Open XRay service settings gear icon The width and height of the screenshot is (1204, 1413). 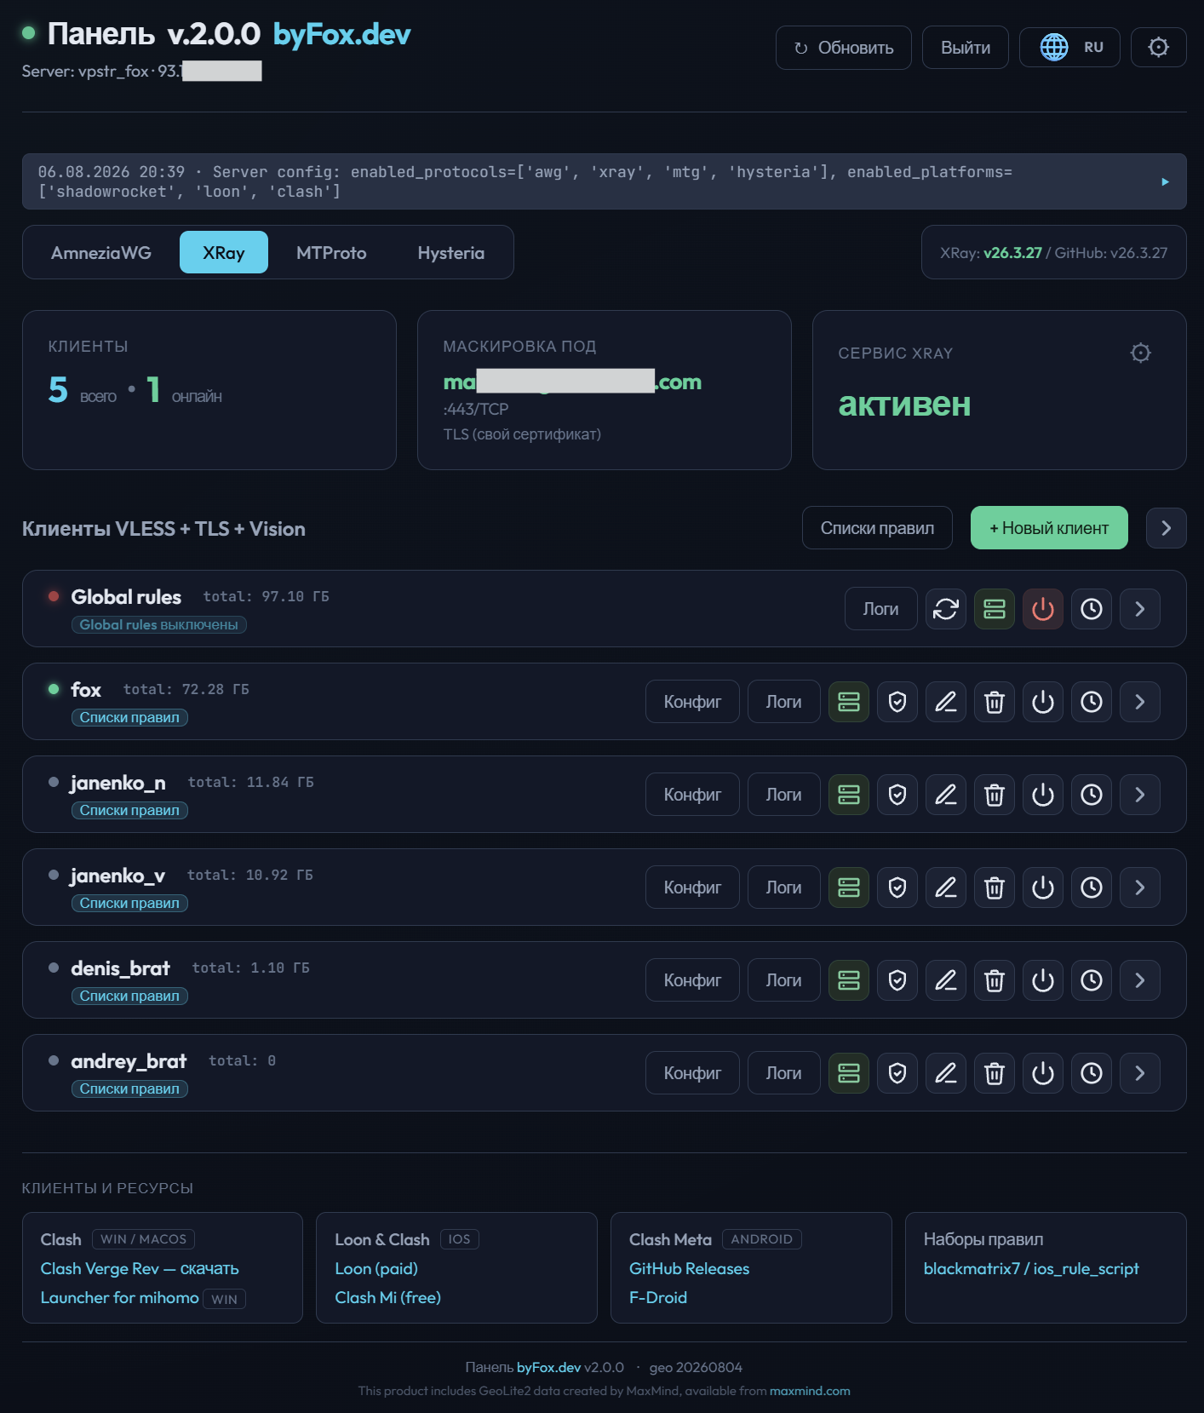tap(1140, 353)
